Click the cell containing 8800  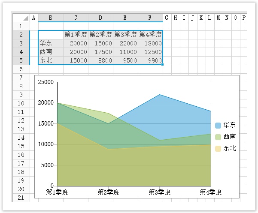click(100, 60)
